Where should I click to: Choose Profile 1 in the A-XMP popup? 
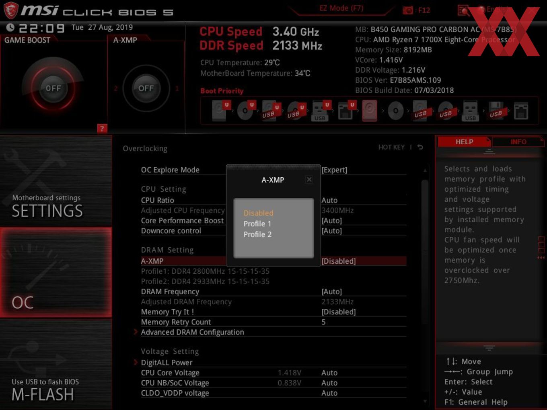(x=257, y=224)
